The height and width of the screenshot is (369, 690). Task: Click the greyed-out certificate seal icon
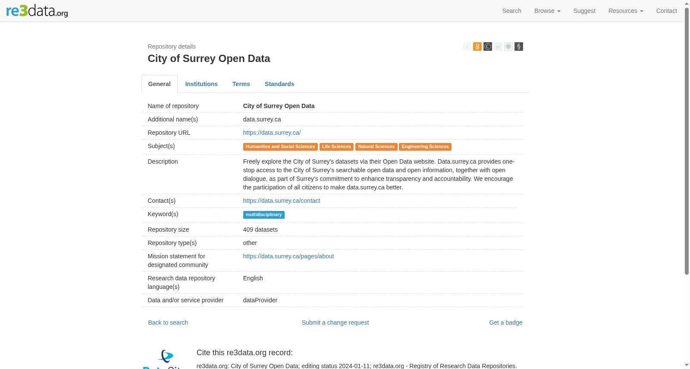tap(508, 47)
